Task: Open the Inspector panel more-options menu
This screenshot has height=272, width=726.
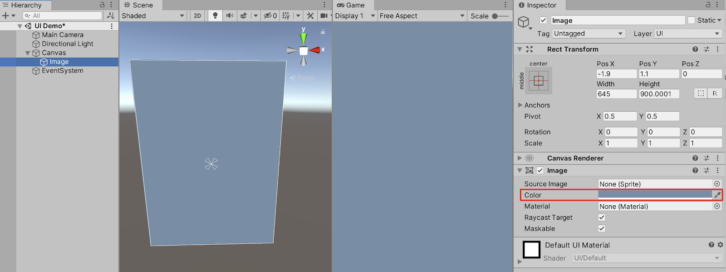Action: (717, 5)
